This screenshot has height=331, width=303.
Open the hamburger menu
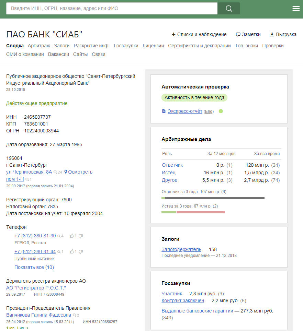pos(296,9)
